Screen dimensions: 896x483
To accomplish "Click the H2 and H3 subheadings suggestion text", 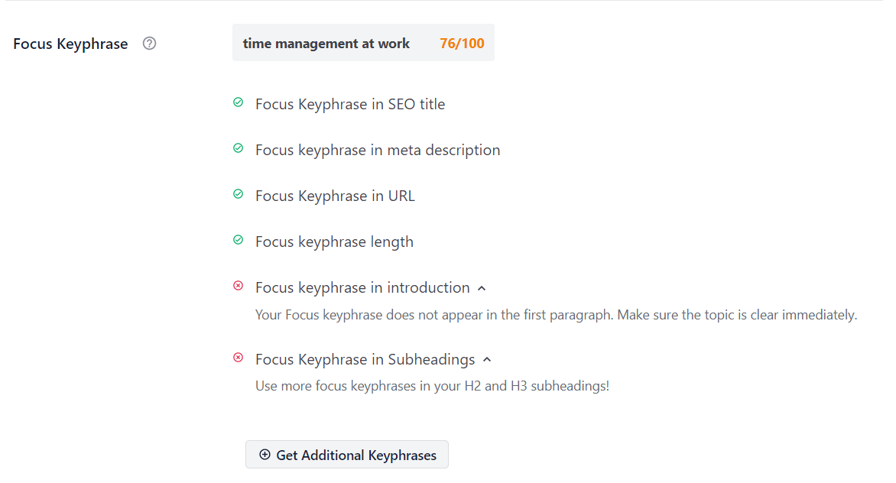I will tap(432, 386).
